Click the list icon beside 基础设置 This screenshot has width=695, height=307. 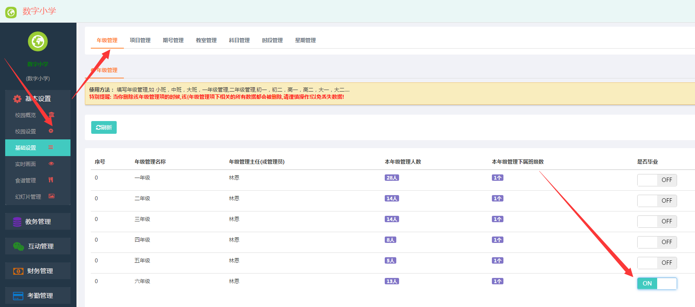pyautogui.click(x=51, y=147)
